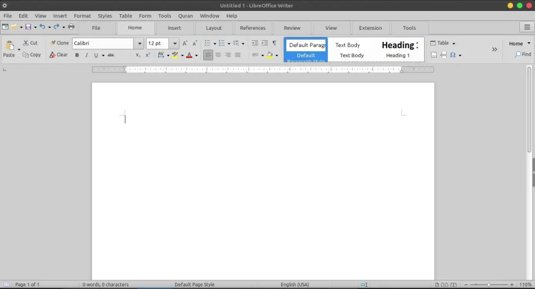Open the Quran menu

(x=185, y=16)
